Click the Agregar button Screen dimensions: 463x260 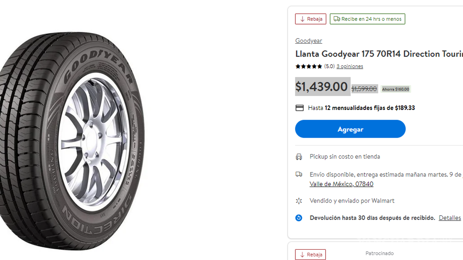coord(350,129)
